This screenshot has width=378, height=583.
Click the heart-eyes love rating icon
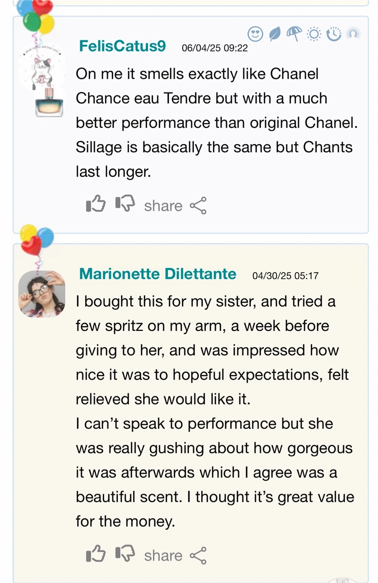point(255,34)
